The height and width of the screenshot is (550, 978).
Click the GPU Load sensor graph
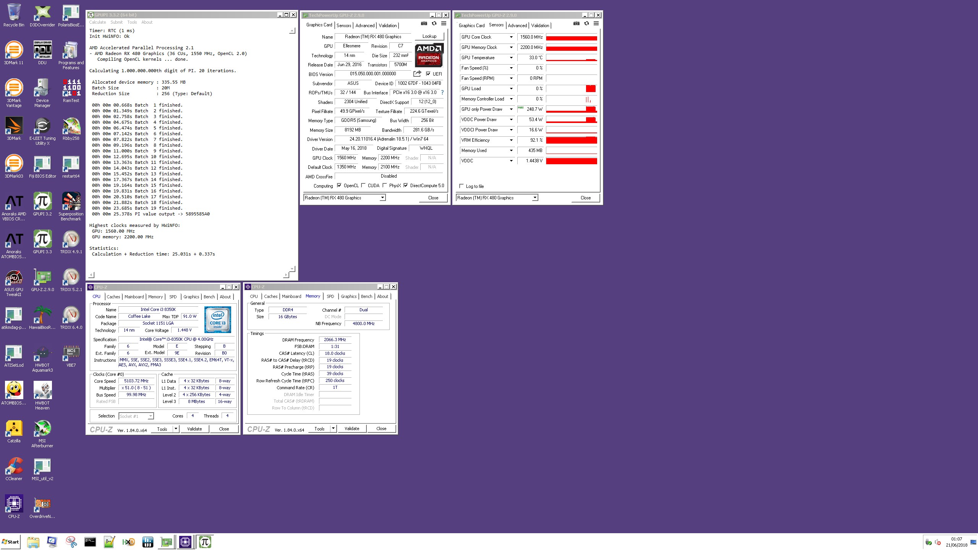point(571,89)
